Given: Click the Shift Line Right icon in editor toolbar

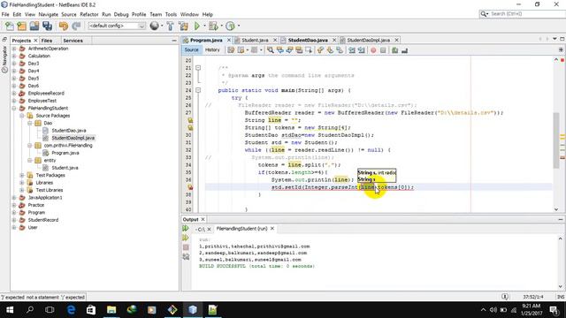Looking at the screenshot, I should pyautogui.click(x=362, y=50).
